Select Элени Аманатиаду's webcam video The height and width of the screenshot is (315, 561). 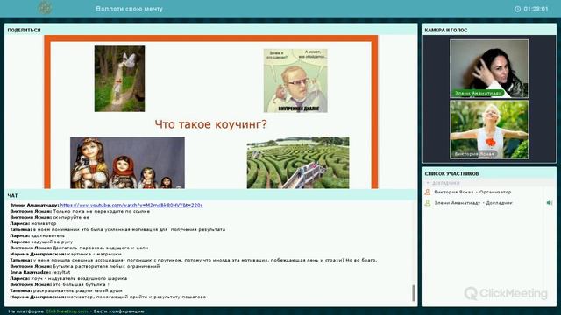click(x=489, y=68)
